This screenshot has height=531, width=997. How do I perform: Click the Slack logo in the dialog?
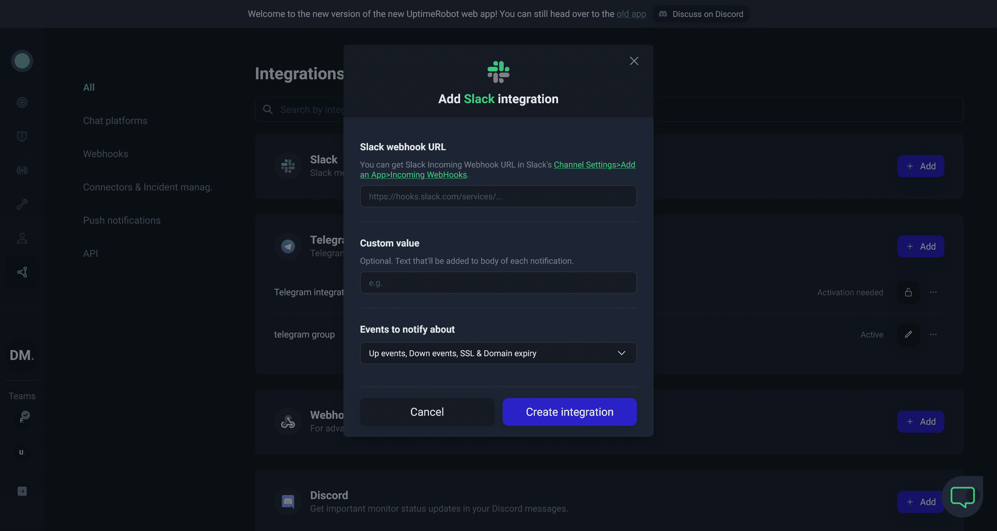498,72
